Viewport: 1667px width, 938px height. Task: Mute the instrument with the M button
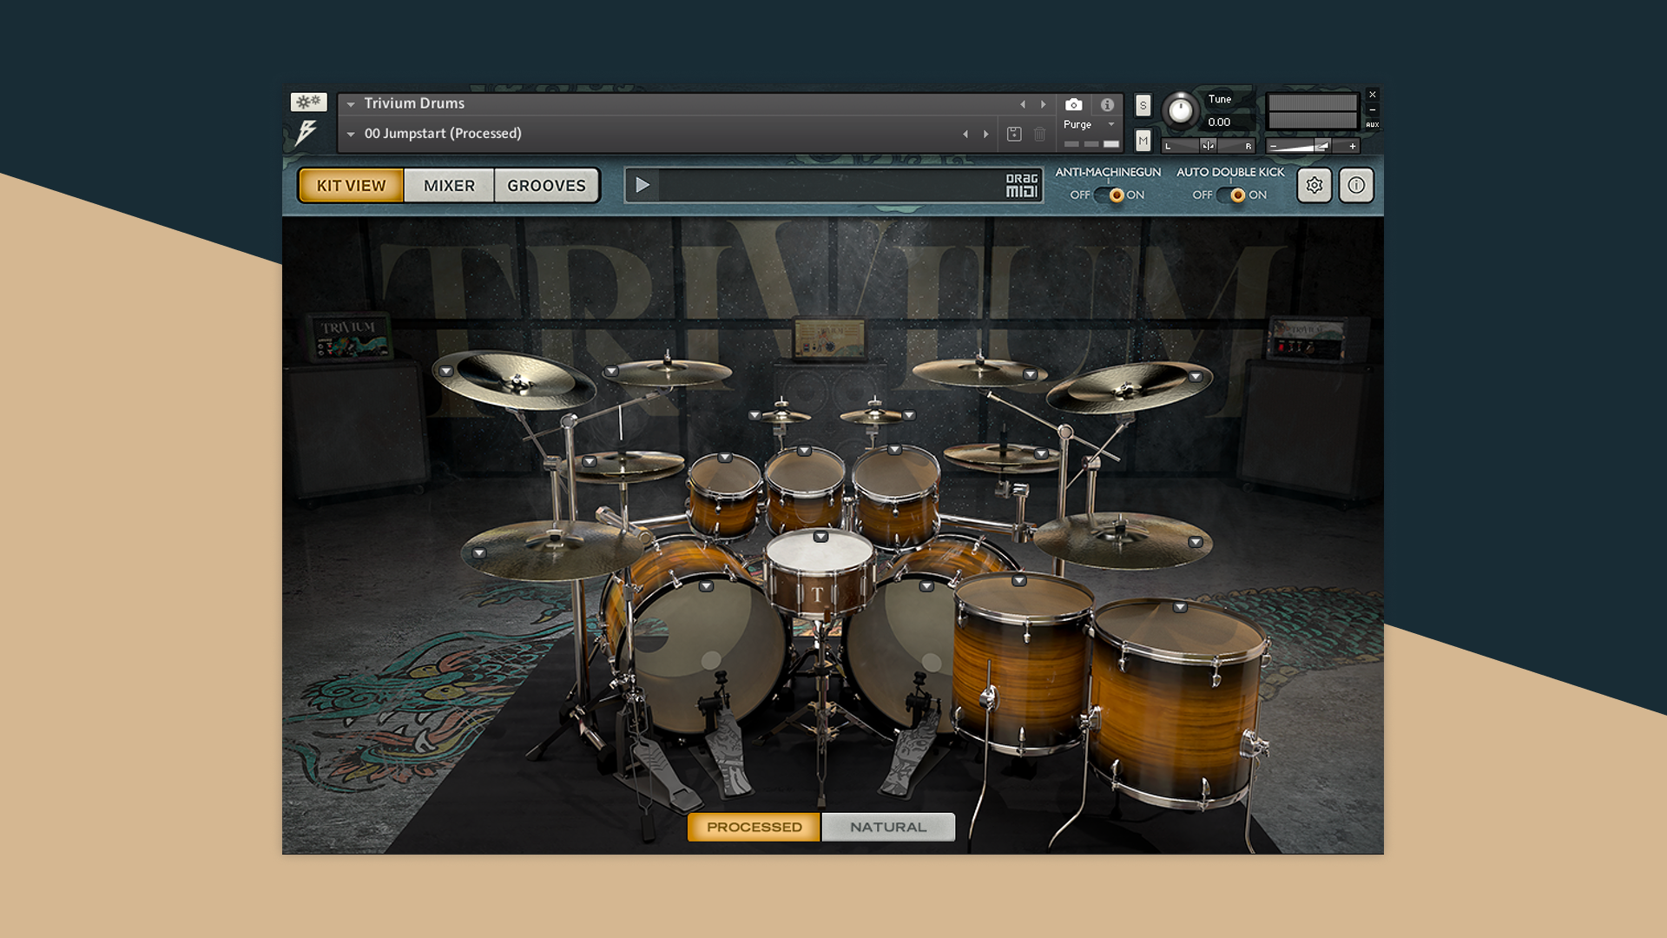(x=1143, y=141)
